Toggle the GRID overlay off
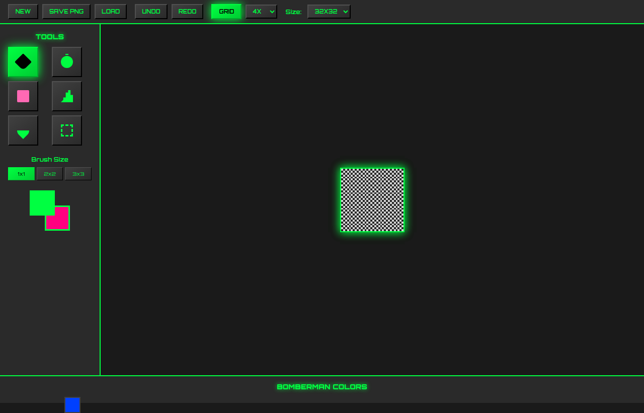 click(226, 11)
